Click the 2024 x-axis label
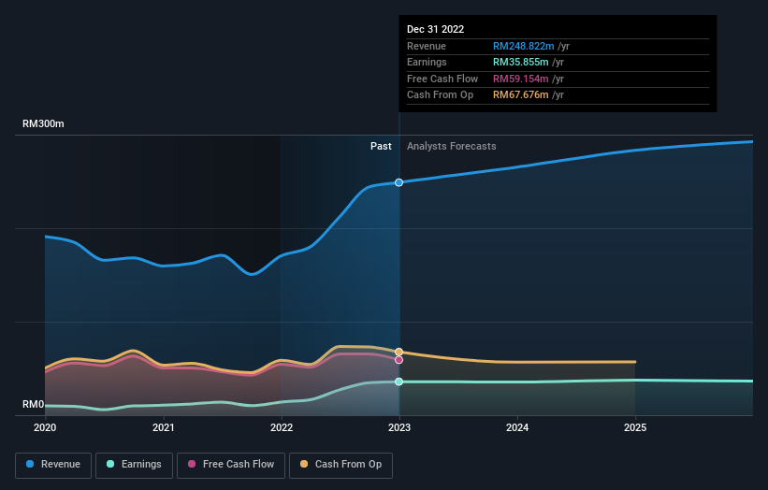This screenshot has width=768, height=490. tap(517, 428)
